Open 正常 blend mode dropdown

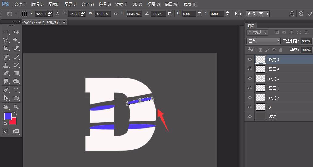point(264,41)
